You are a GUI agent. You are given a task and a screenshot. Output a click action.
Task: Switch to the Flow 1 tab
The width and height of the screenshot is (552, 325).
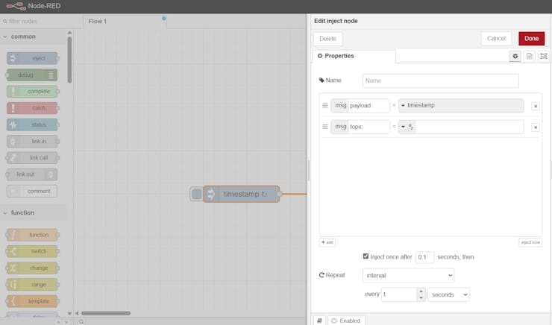click(x=98, y=22)
